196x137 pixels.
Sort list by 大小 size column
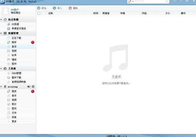pyautogui.click(x=167, y=13)
